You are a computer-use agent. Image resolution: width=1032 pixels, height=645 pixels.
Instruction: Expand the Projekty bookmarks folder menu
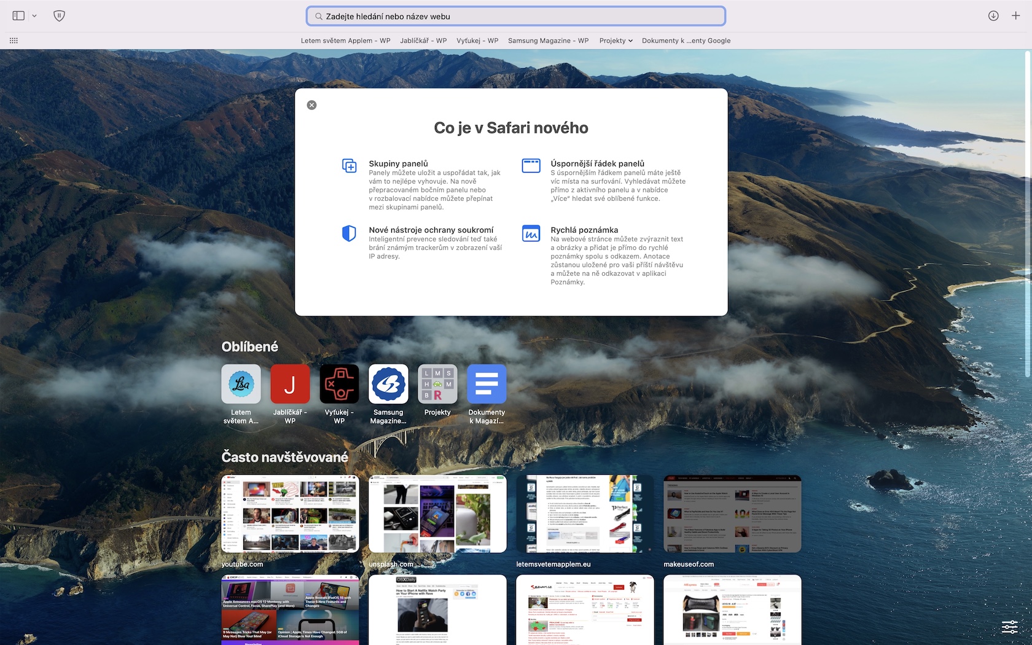pyautogui.click(x=616, y=41)
